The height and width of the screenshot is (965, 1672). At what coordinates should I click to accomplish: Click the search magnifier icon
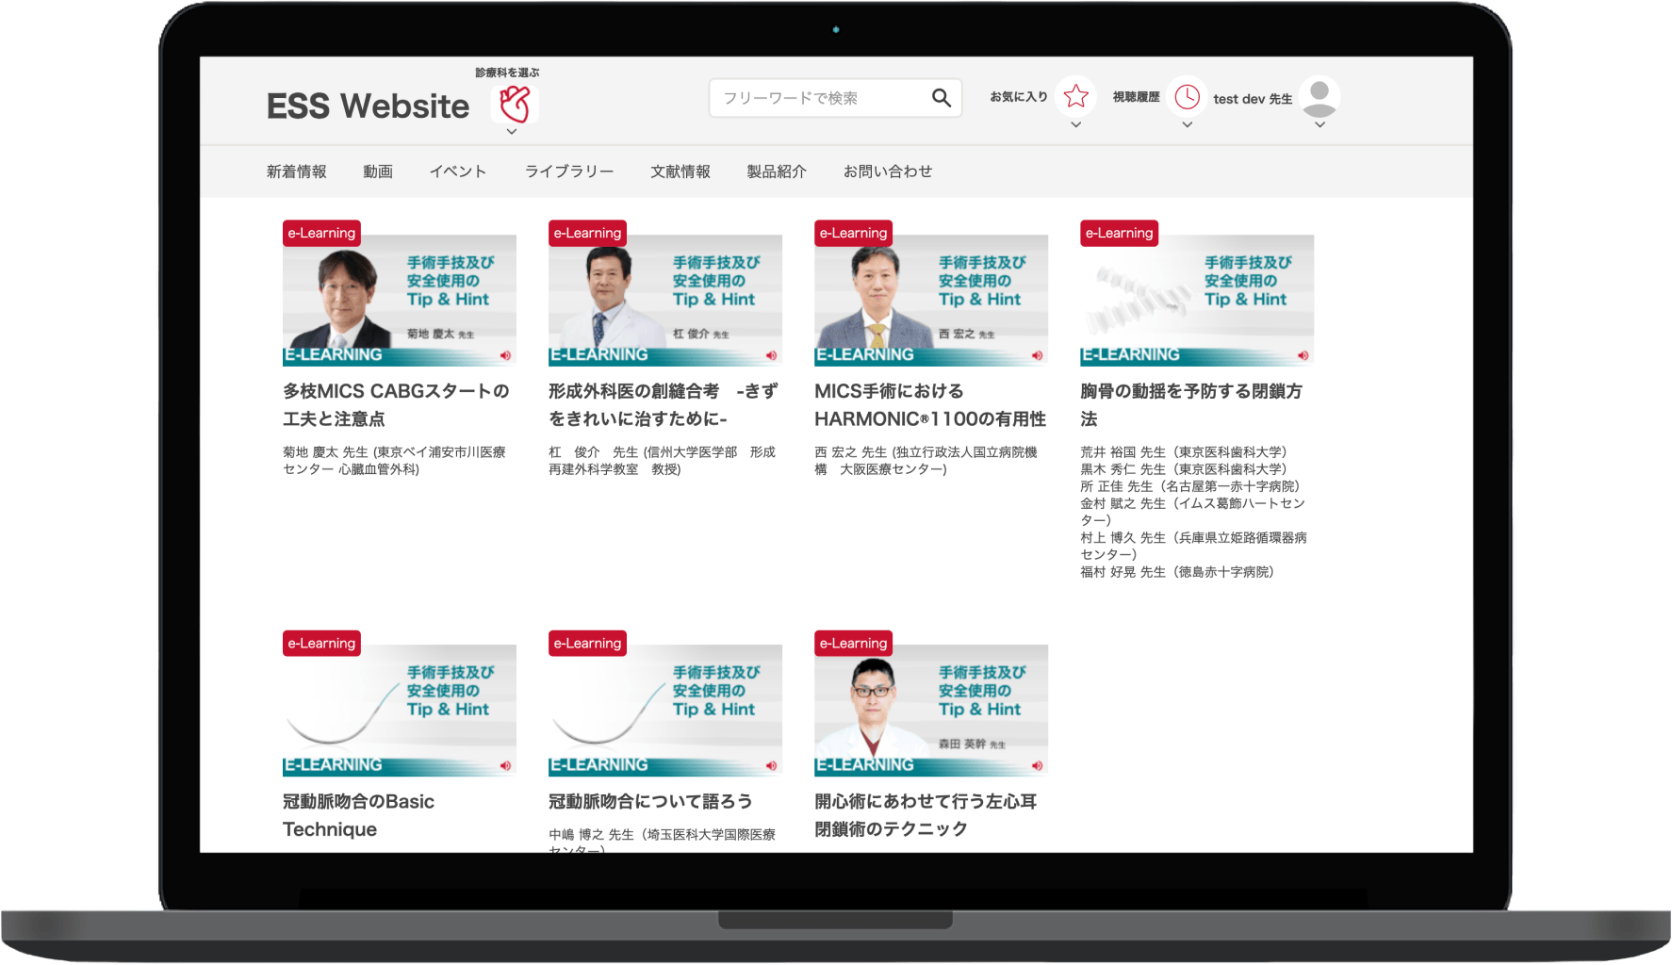click(x=941, y=98)
